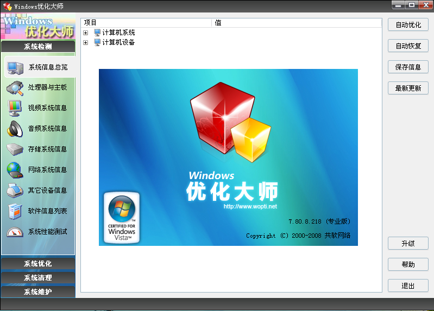Select 软件信息列表 menu entry text

[47, 211]
